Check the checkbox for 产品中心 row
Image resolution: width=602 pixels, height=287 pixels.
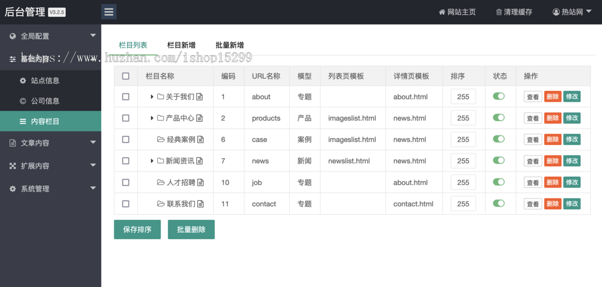pyautogui.click(x=126, y=118)
